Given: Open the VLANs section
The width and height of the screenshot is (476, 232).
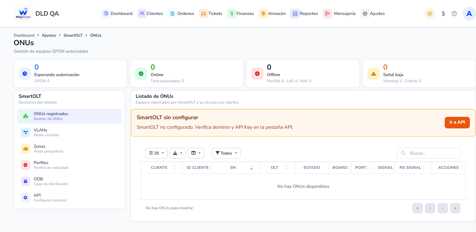Looking at the screenshot, I should (69, 132).
